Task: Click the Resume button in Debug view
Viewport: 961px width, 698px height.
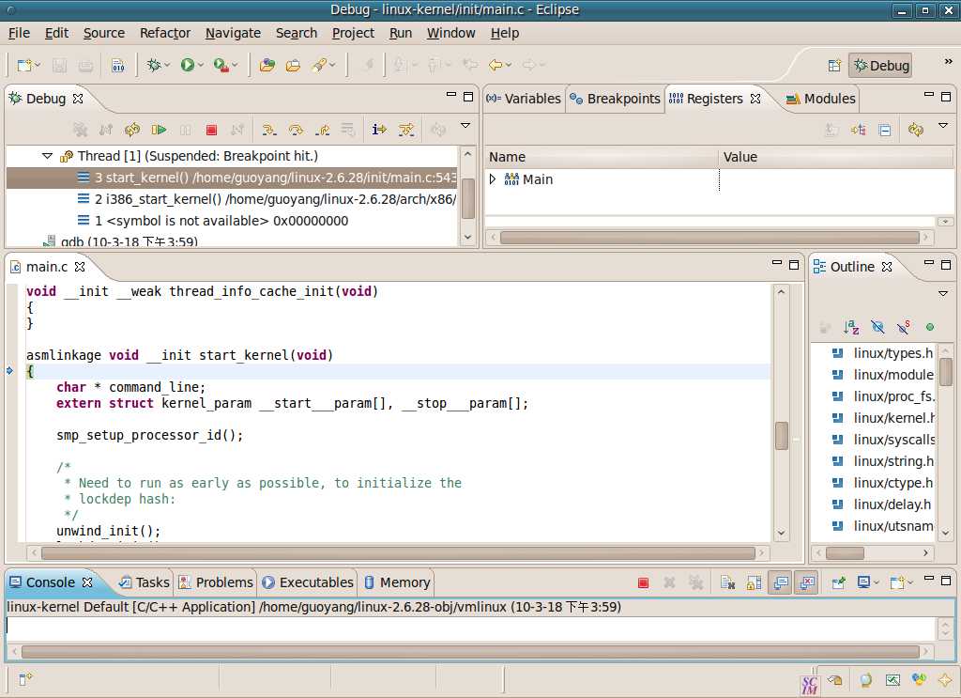Action: coord(159,130)
